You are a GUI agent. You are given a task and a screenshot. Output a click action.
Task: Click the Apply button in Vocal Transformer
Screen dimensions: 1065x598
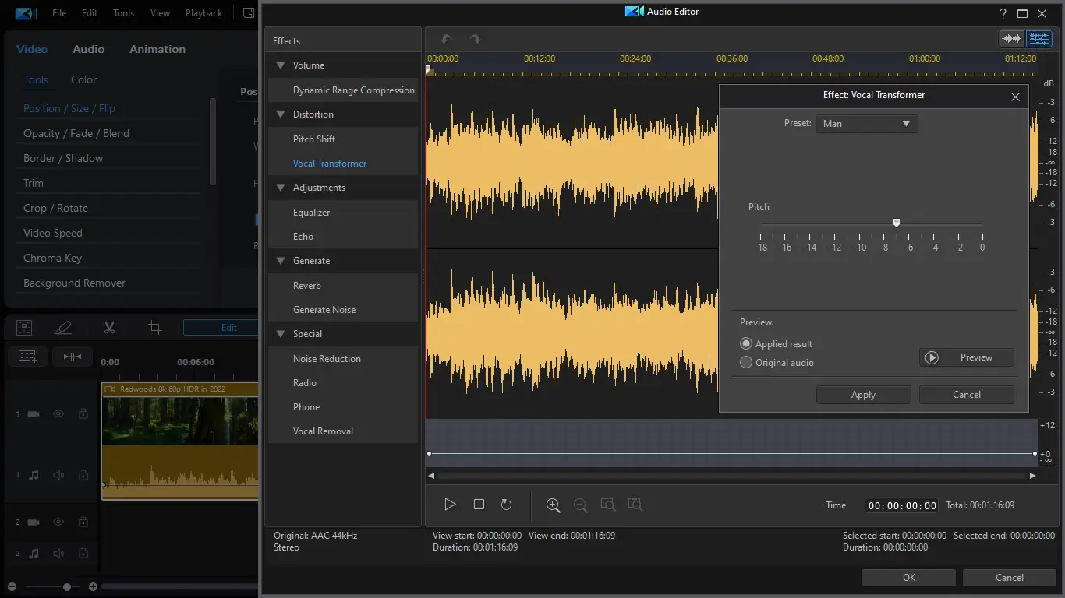[x=863, y=395]
